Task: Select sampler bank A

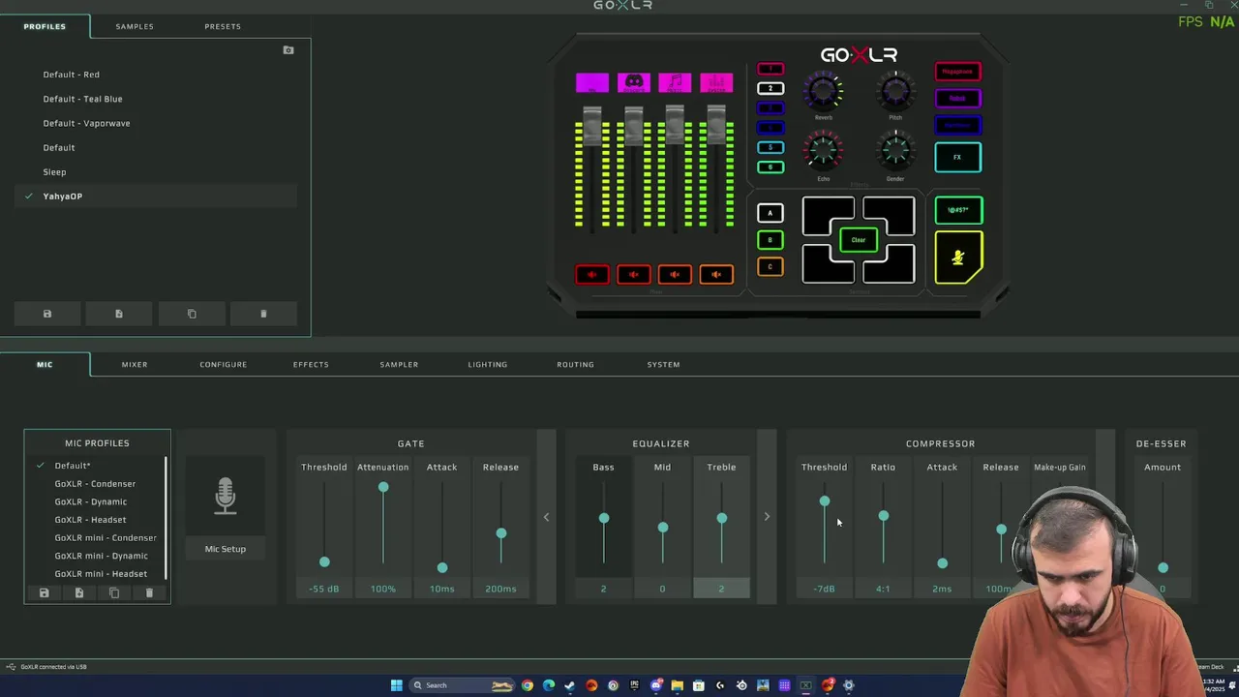Action: [x=771, y=213]
